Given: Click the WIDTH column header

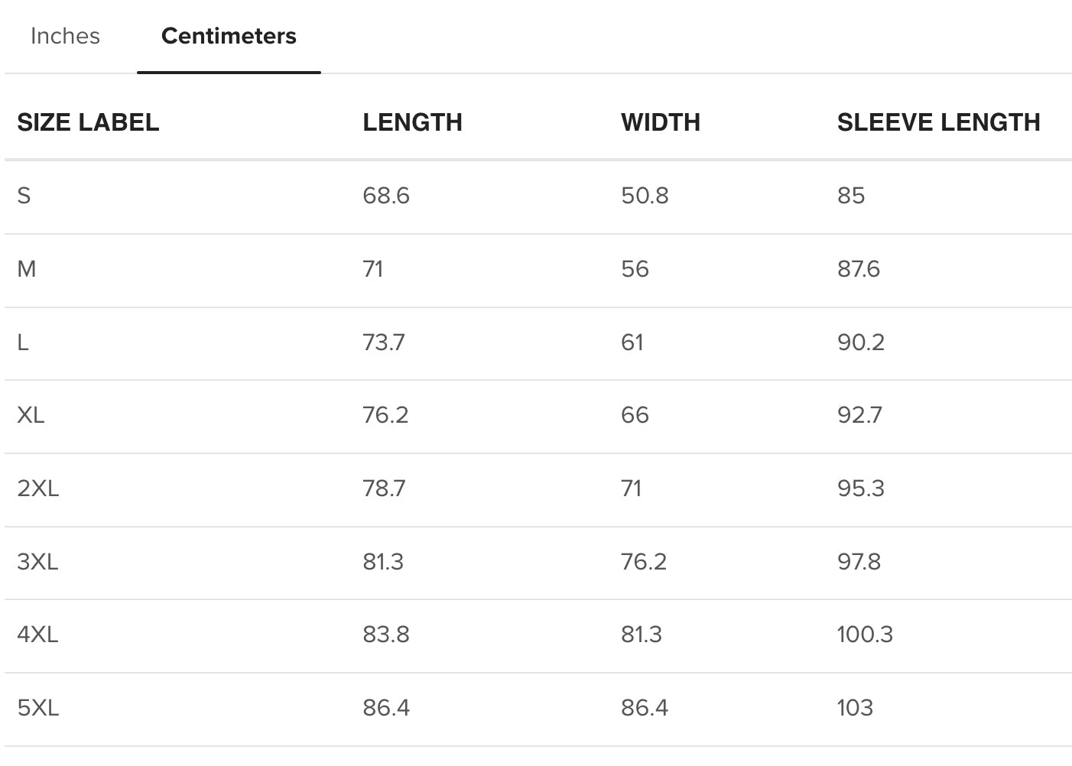Looking at the screenshot, I should 661,122.
